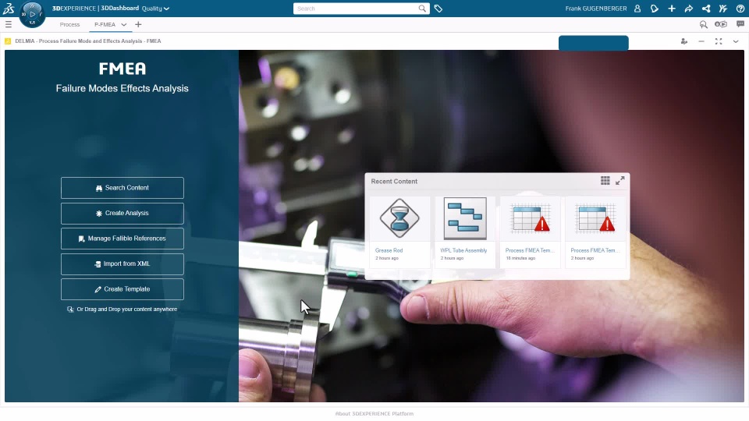This screenshot has width=749, height=421.
Task: Click the plus Add icon in top bar
Action: pos(672,9)
